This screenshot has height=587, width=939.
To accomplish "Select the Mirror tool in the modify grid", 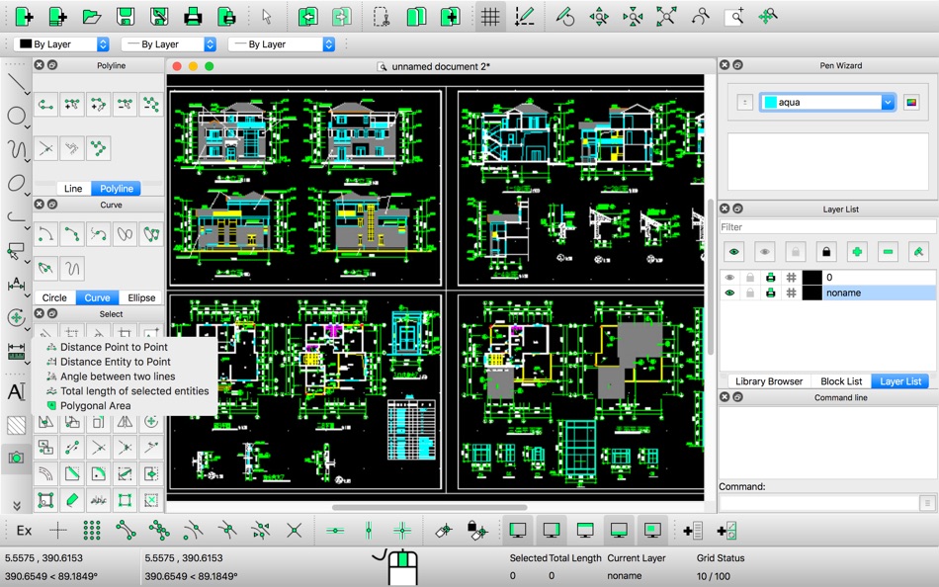I will [125, 422].
